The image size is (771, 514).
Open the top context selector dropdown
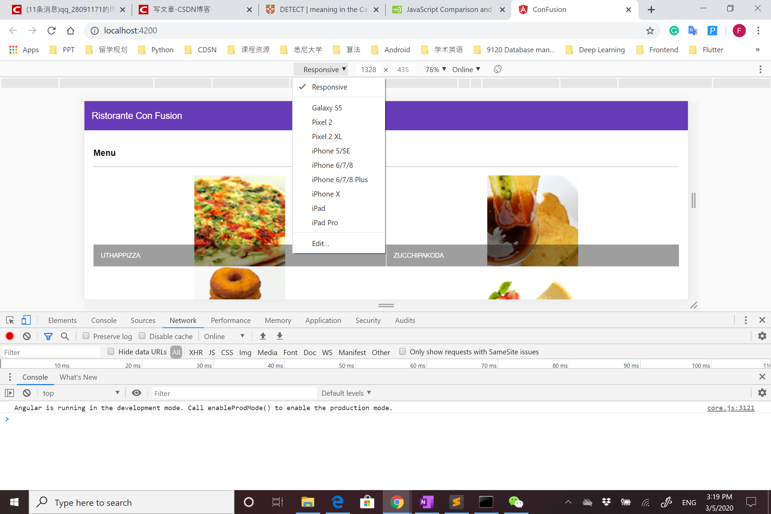click(81, 393)
